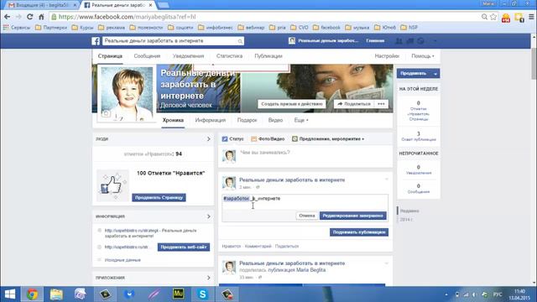Open Adobe Muse from the taskbar
This screenshot has height=302, width=537.
click(x=179, y=294)
